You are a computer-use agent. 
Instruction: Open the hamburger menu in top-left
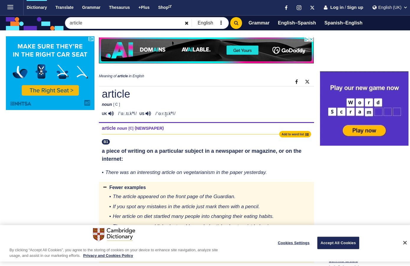[x=10, y=7]
